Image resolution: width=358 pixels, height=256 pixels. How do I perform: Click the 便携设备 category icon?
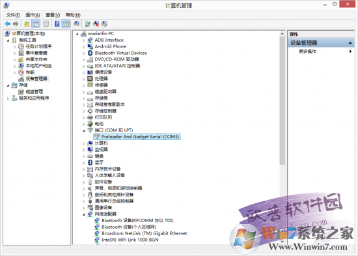tap(90, 72)
